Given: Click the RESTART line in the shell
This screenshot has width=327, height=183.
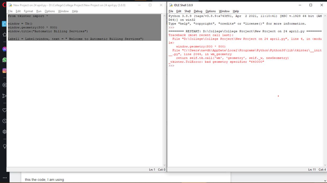Looking at the screenshot, I should tap(245, 31).
